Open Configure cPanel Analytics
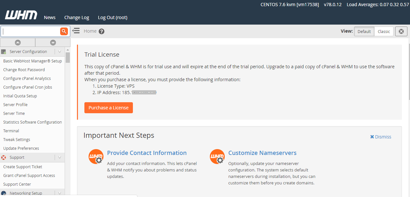Viewport: 410px width, 197px height. click(27, 78)
